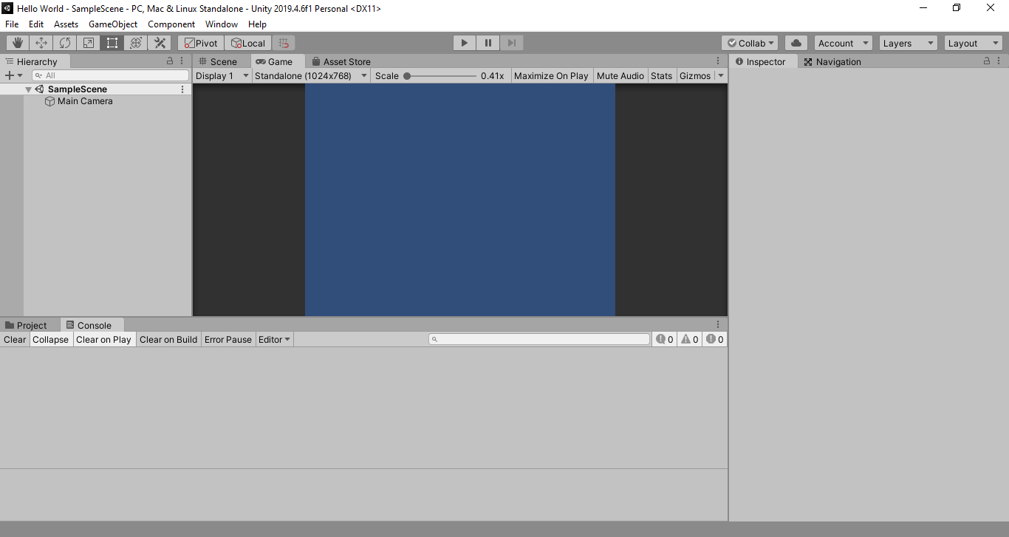Viewport: 1009px width, 537px height.
Task: Enable Error Pause in the Console
Action: pos(228,339)
